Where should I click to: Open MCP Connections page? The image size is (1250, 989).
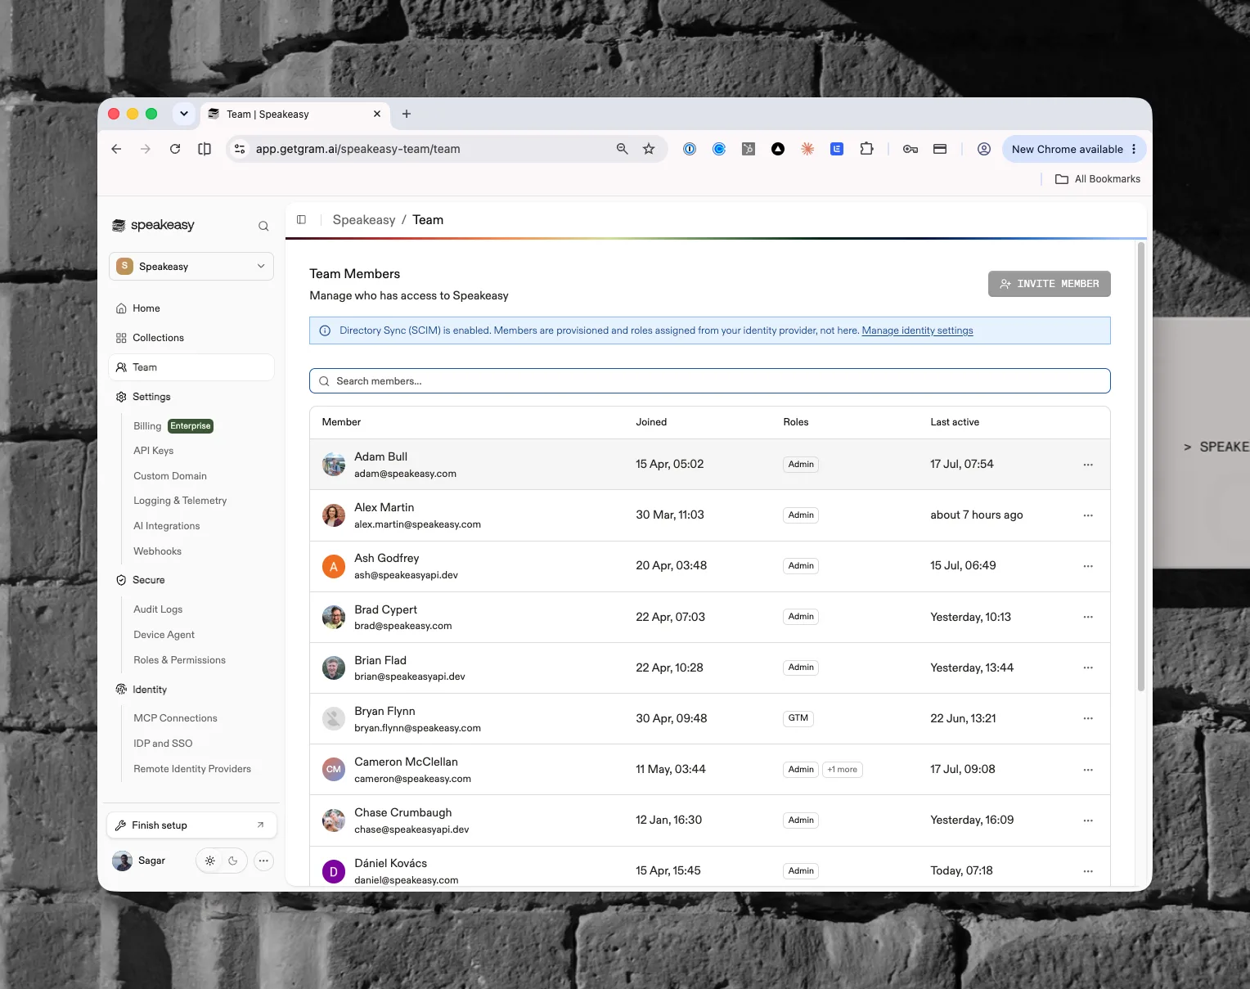[x=176, y=718]
